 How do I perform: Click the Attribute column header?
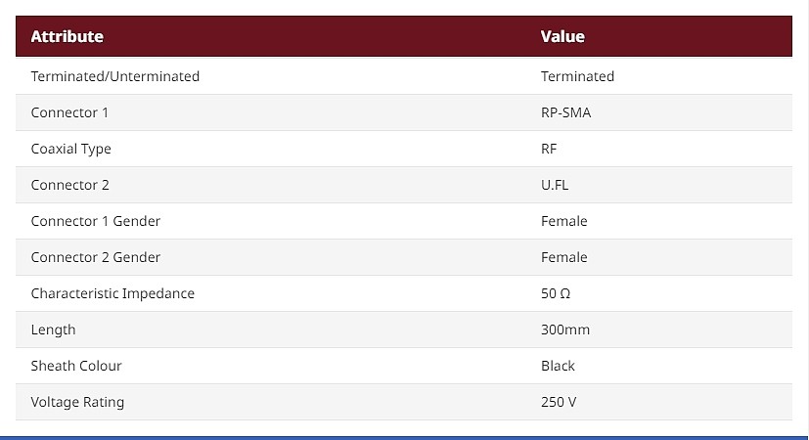(x=67, y=36)
